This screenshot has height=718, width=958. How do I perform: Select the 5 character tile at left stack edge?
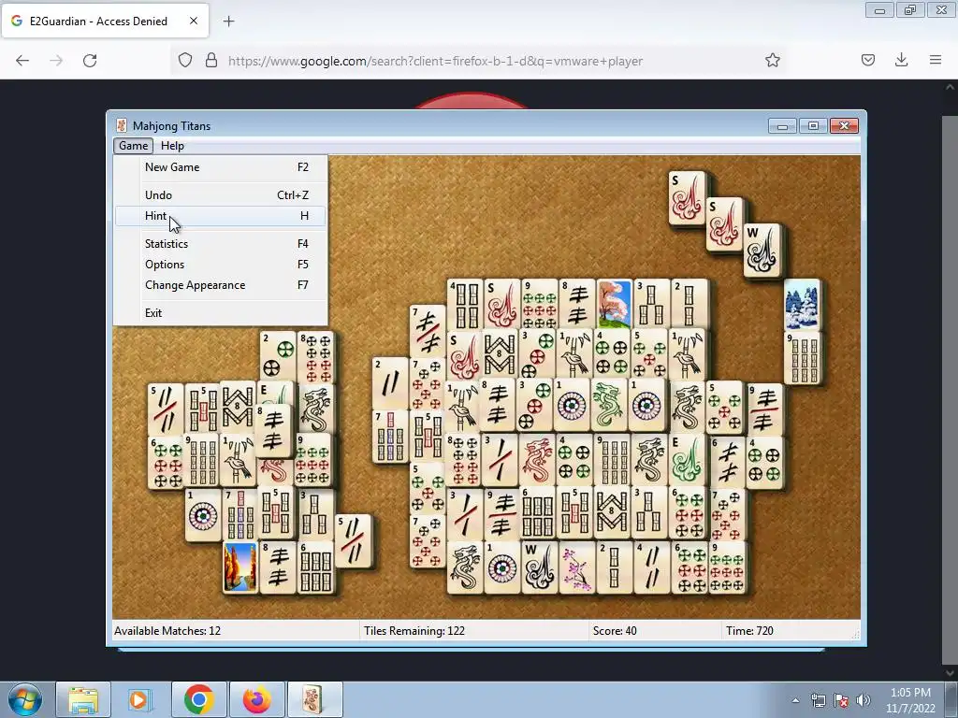[166, 409]
